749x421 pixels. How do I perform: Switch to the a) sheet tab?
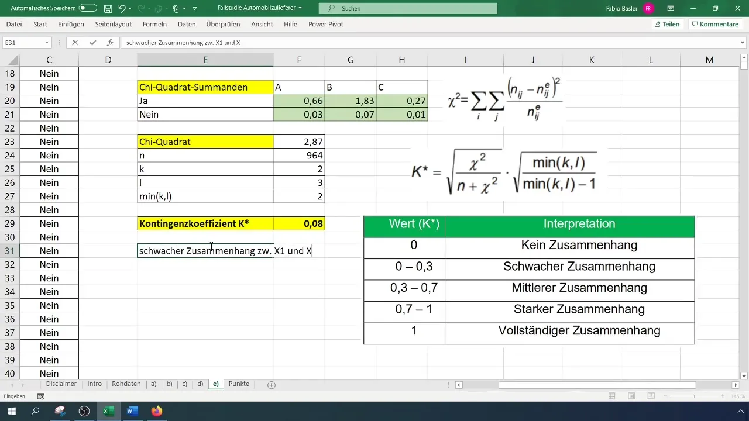(153, 384)
